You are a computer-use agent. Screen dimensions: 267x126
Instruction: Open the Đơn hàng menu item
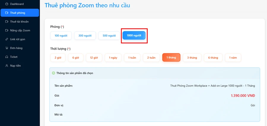pyautogui.click(x=16, y=48)
